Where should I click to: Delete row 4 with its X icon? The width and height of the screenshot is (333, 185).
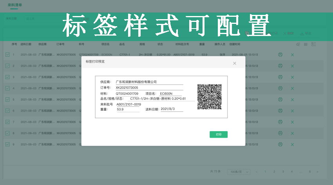292,88
